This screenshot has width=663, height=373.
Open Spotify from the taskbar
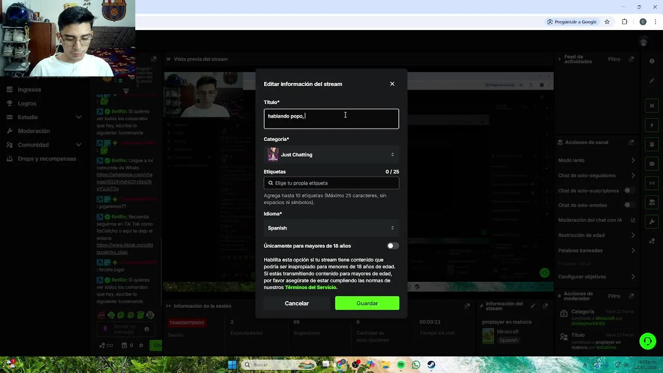click(401, 365)
